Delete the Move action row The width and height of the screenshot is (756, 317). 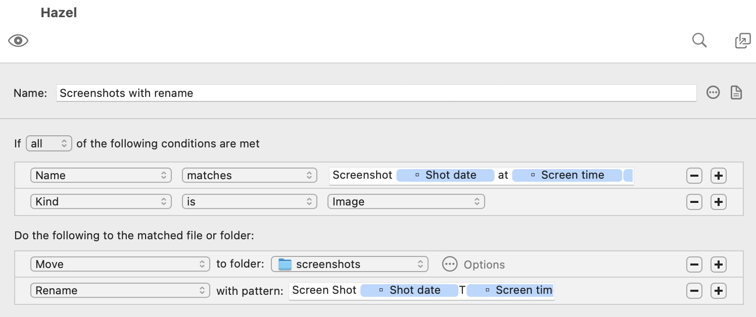[694, 265]
